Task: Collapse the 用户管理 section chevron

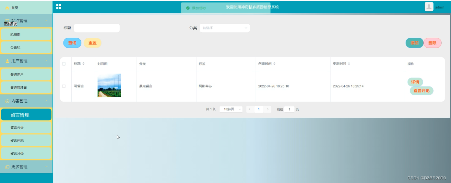Action: pyautogui.click(x=46, y=61)
